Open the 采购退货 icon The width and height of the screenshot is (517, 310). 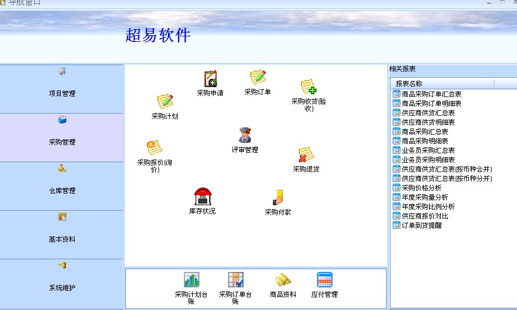click(306, 155)
